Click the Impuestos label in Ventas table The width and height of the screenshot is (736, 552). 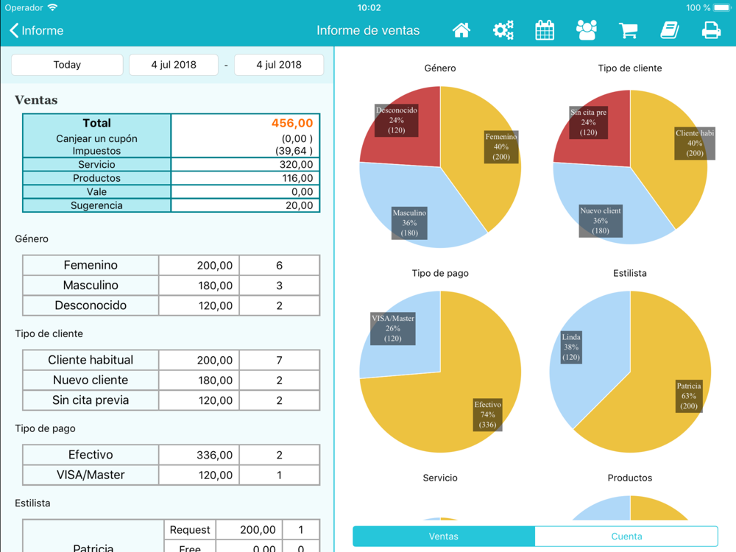click(x=96, y=151)
